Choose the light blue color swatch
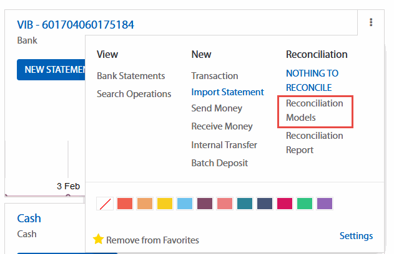Image resolution: width=394 pixels, height=254 pixels. click(185, 204)
